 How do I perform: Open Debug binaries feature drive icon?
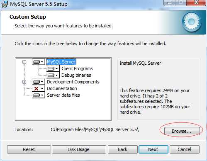tap(53, 75)
